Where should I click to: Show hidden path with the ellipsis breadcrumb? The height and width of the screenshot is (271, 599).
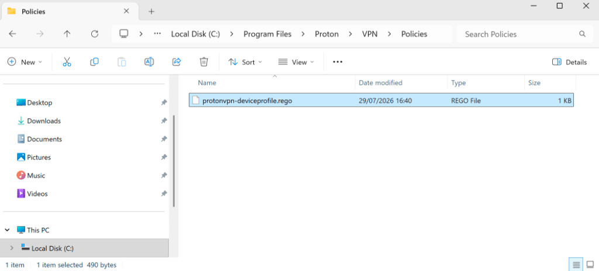pyautogui.click(x=157, y=34)
